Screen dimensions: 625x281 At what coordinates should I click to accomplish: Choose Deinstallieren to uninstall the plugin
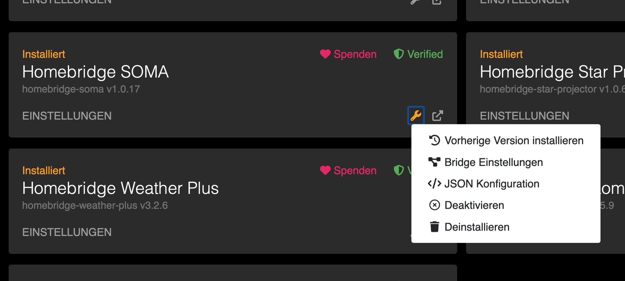[477, 227]
